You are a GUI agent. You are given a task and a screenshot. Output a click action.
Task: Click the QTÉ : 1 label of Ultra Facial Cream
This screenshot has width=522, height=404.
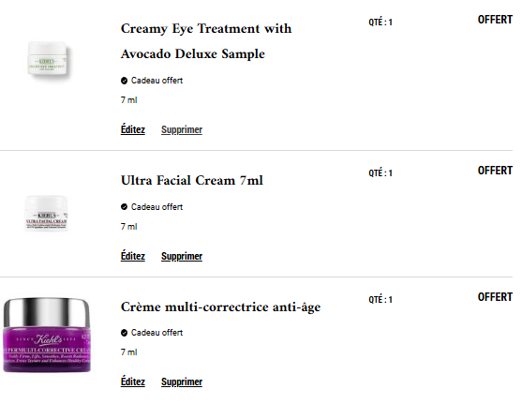[380, 173]
